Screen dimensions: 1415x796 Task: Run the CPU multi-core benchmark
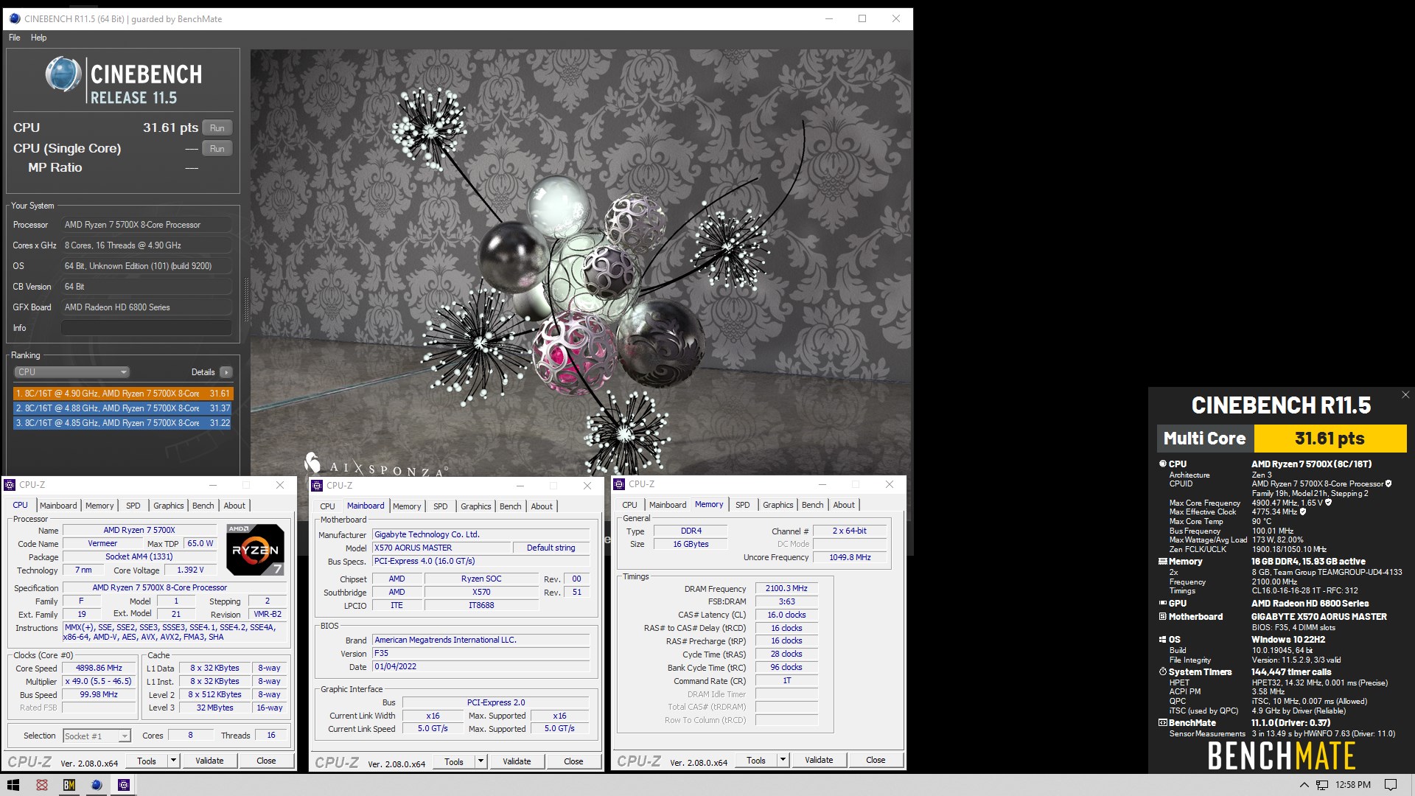217,128
